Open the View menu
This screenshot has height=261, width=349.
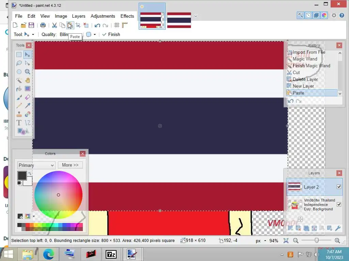point(45,16)
